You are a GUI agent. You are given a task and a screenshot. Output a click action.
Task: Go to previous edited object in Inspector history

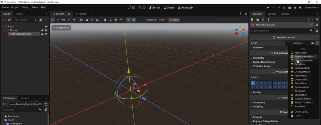pyautogui.click(x=308, y=20)
